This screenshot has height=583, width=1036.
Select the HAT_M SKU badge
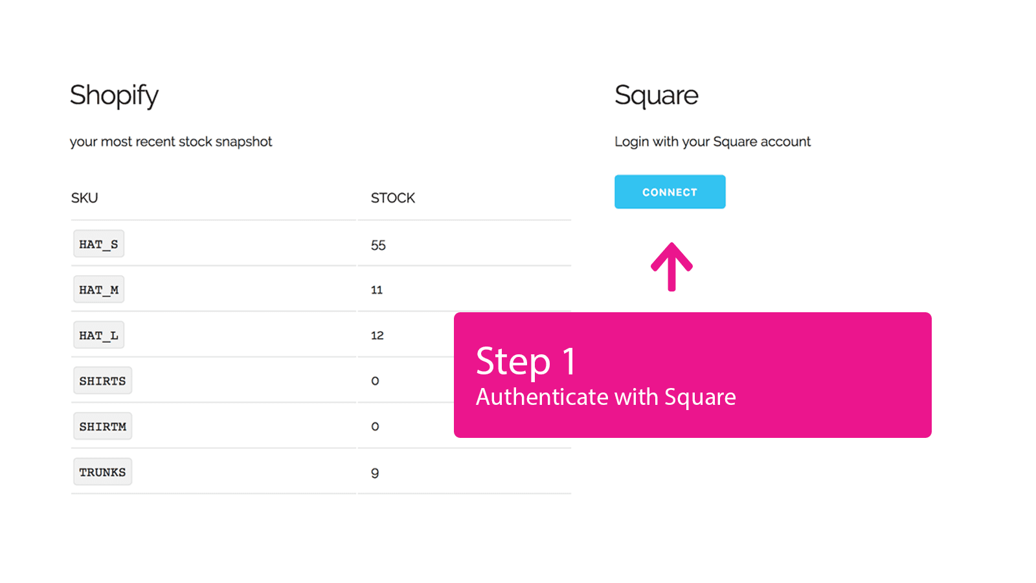pos(98,289)
